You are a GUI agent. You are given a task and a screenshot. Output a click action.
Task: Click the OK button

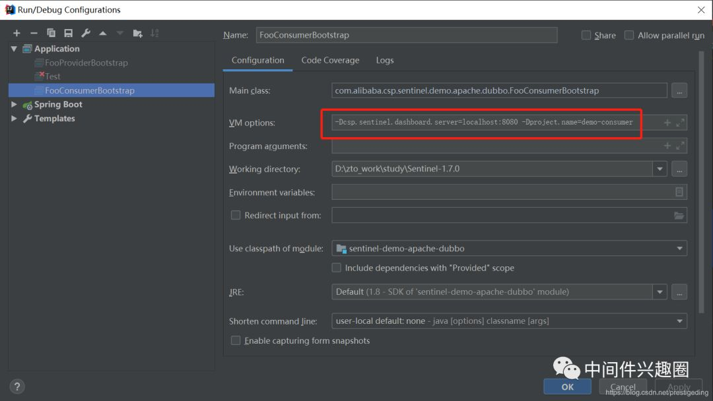click(x=568, y=387)
